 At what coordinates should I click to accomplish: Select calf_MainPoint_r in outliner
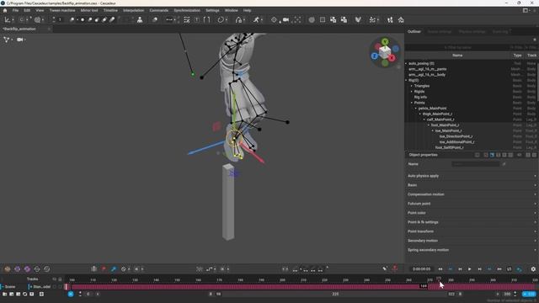pos(440,120)
